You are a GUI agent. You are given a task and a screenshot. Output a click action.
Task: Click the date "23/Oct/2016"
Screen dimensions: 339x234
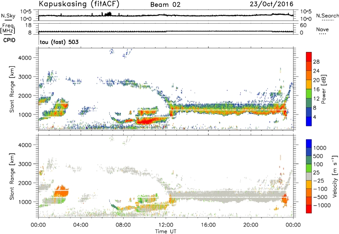[272, 4]
